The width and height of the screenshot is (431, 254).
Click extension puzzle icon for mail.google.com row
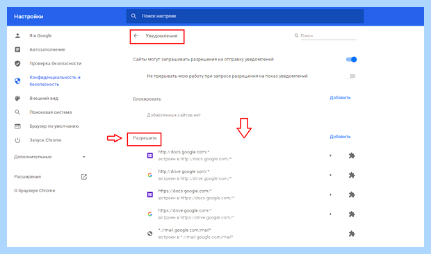[352, 234]
